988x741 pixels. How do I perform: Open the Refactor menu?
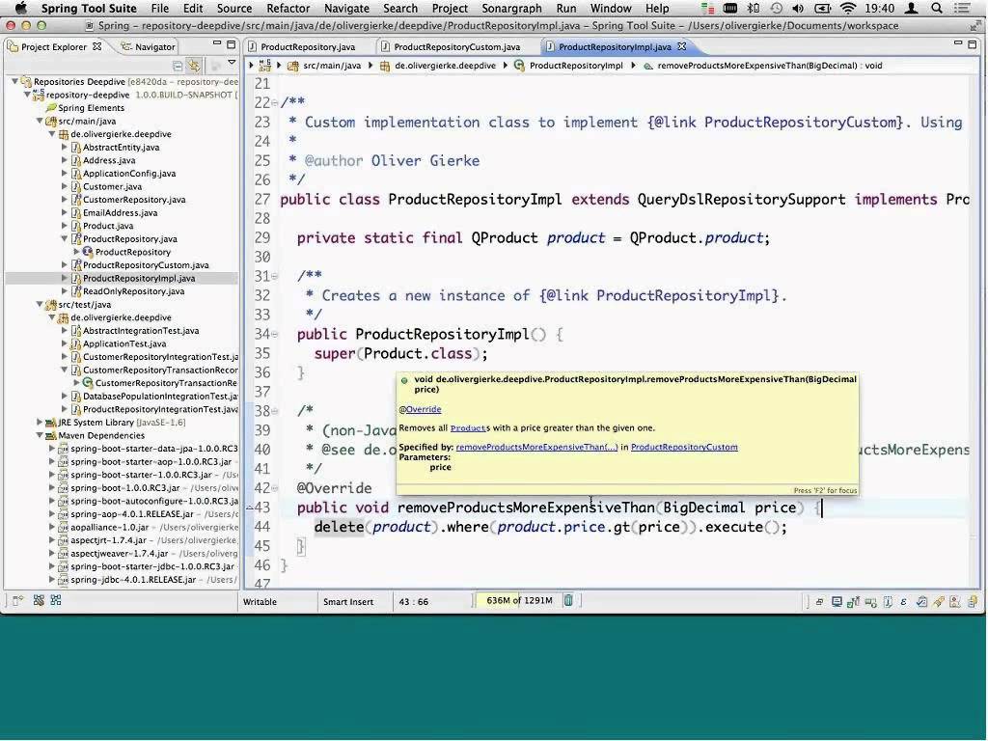[x=288, y=9]
